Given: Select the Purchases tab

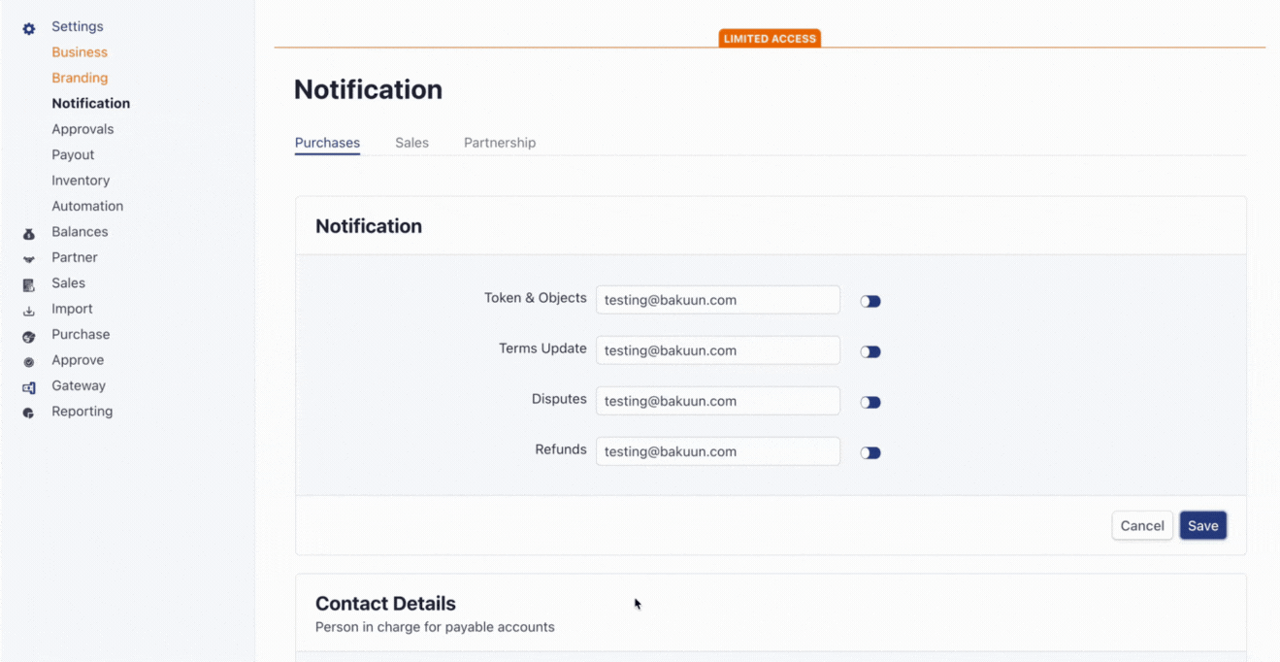Looking at the screenshot, I should coord(327,142).
